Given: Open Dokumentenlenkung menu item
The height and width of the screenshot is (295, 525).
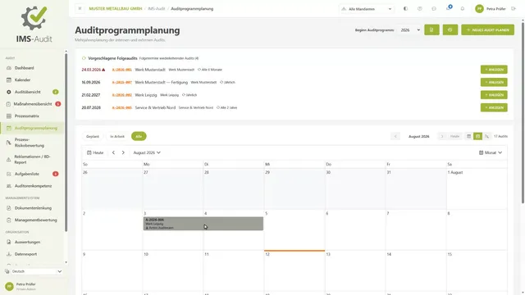Looking at the screenshot, I should 32,208.
